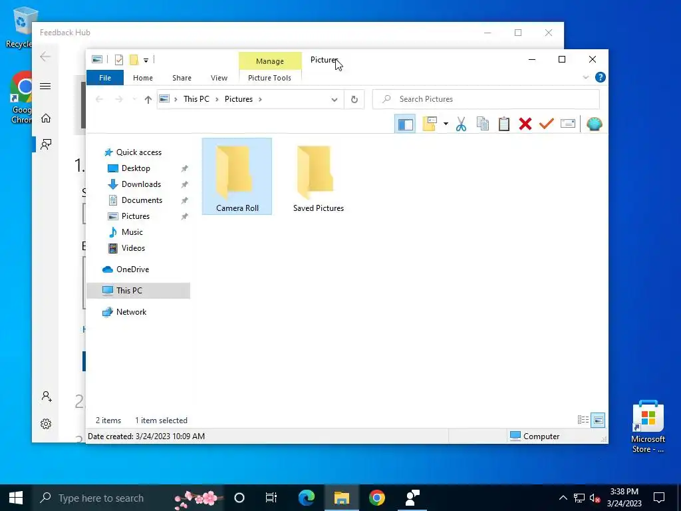
Task: Select the Saved Pictures folder
Action: 318,177
